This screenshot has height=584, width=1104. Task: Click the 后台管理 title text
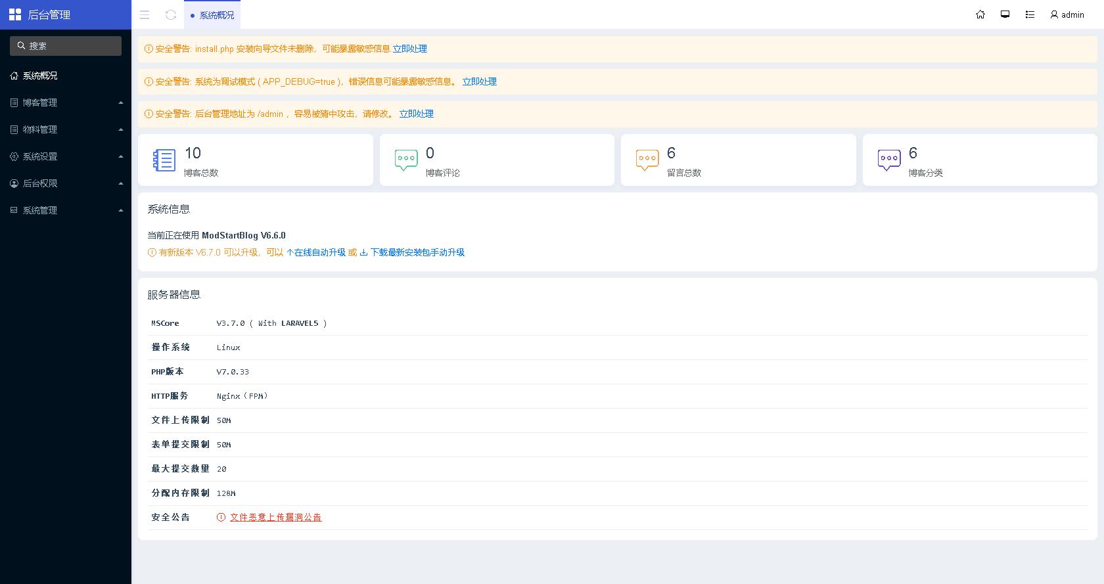click(x=49, y=14)
